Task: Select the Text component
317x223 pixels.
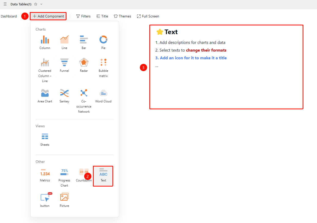Action: pyautogui.click(x=103, y=176)
